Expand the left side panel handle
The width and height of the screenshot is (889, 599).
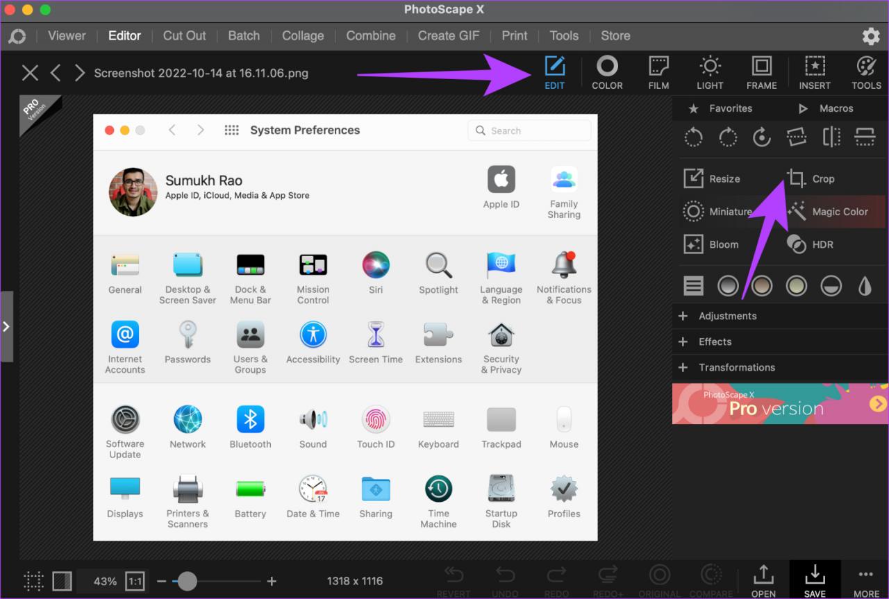pos(6,326)
